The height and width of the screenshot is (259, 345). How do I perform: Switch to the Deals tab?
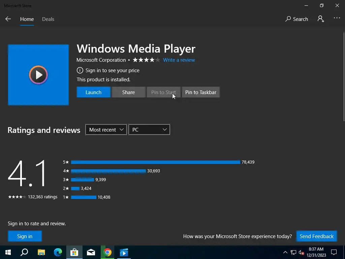(48, 19)
